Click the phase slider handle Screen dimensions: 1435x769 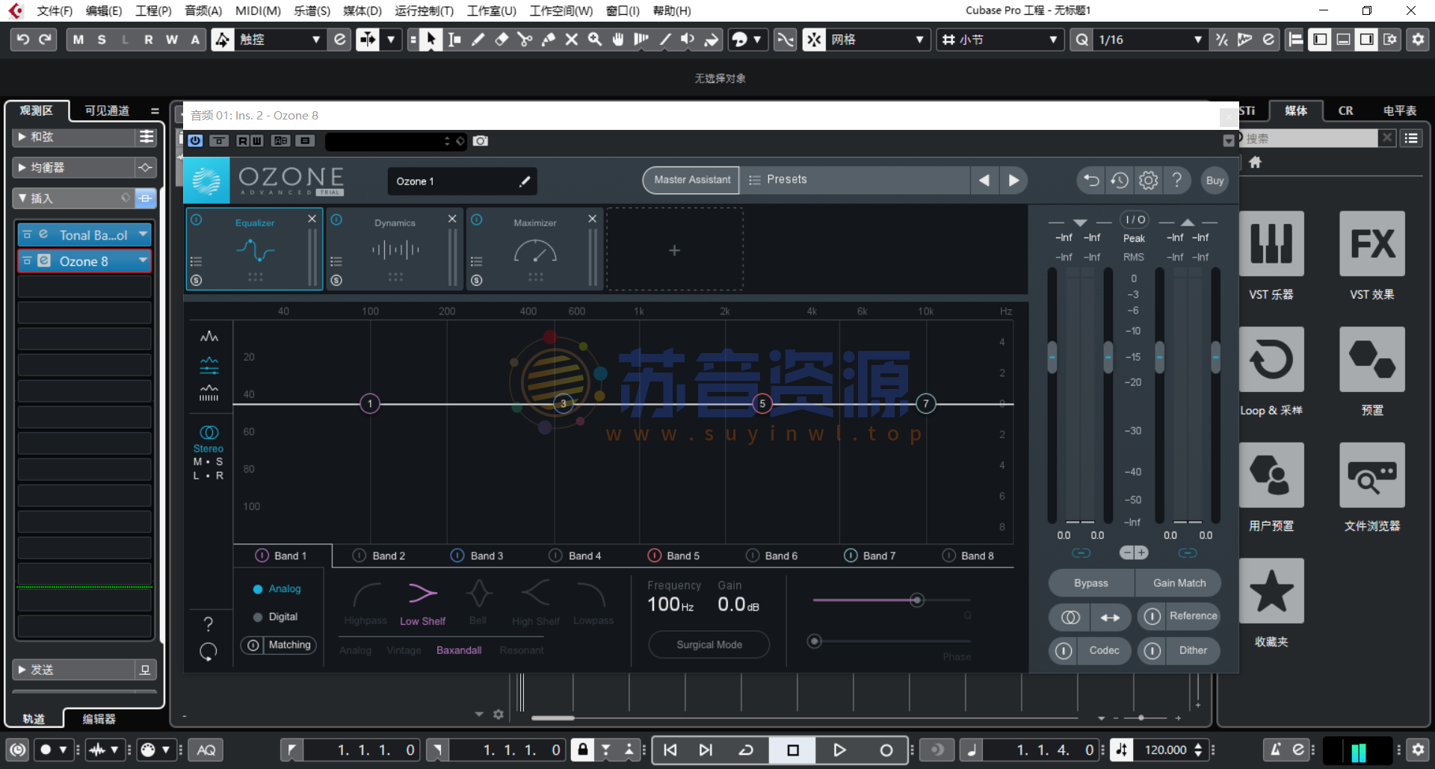point(815,641)
